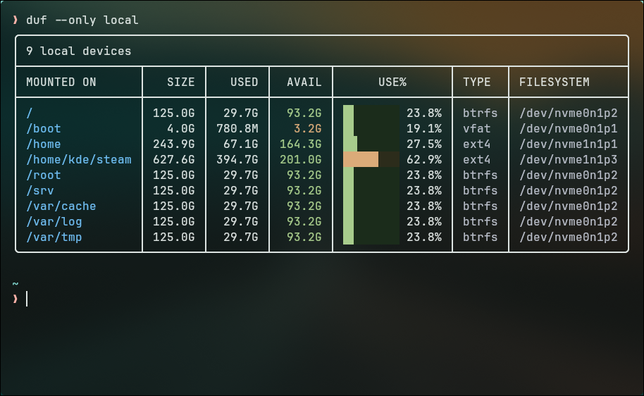Click the tilde directory indicator above prompt

16,283
